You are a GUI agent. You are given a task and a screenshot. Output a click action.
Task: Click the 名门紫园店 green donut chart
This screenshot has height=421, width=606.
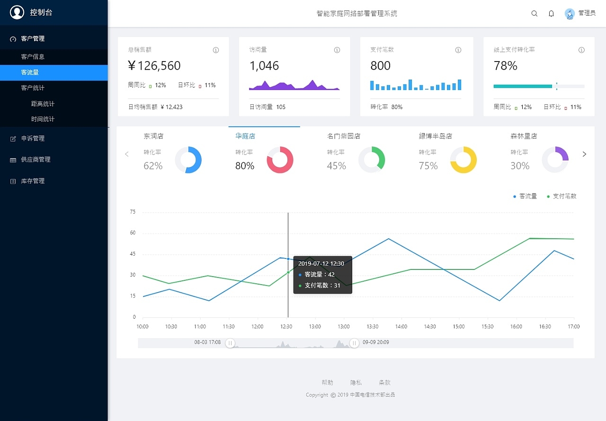372,160
